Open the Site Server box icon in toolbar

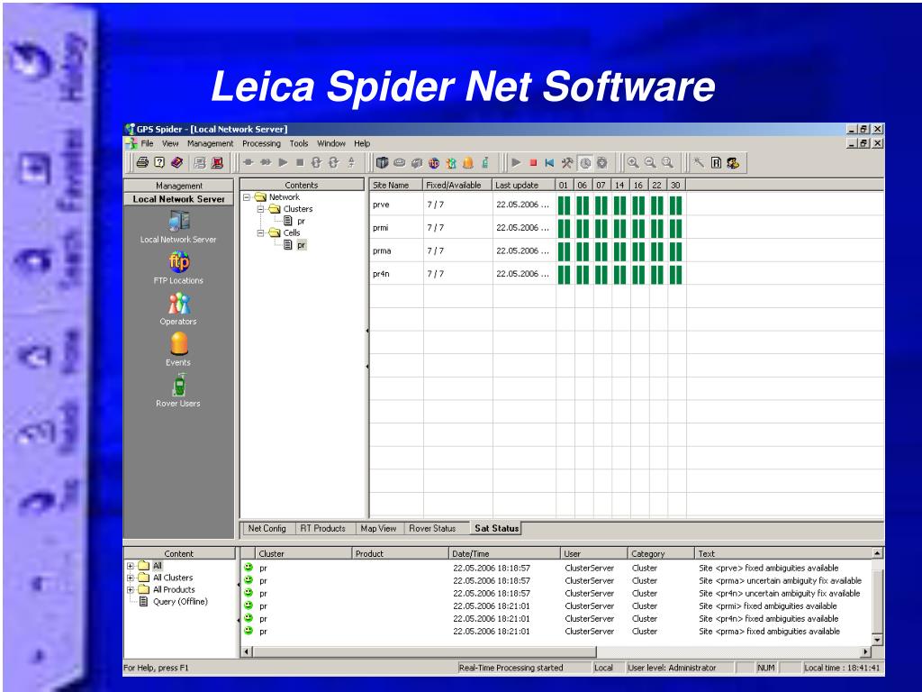(x=382, y=162)
